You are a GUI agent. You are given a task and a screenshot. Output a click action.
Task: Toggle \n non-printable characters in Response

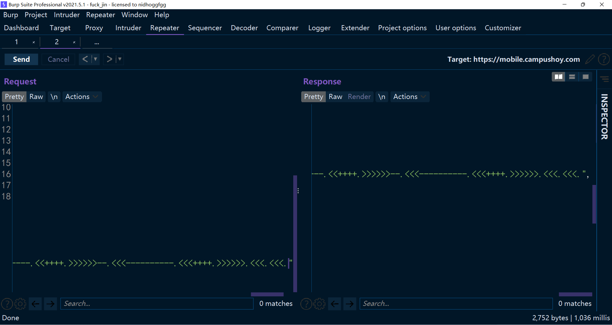382,97
